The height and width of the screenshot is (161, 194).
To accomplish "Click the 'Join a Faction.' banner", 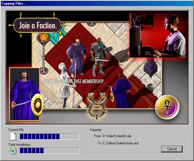I will (37, 25).
